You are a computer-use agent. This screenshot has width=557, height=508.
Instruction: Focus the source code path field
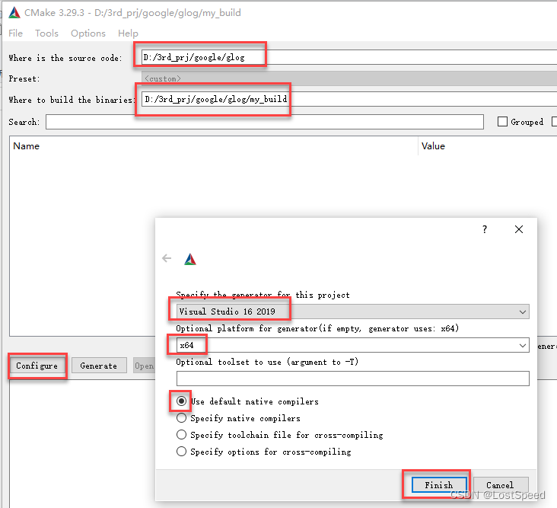349,57
